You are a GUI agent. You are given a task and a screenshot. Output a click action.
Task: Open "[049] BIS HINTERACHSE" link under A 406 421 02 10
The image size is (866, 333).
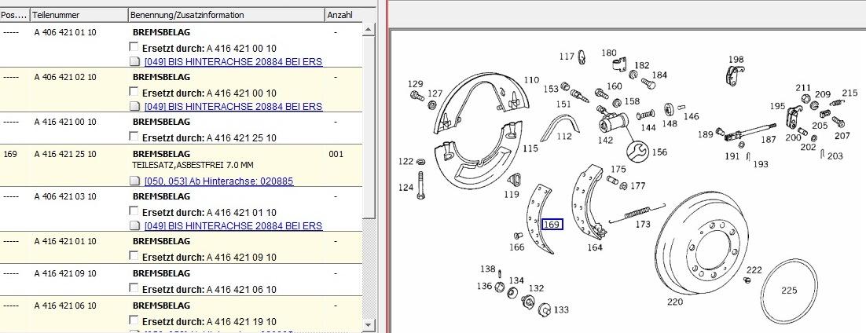pyautogui.click(x=233, y=106)
